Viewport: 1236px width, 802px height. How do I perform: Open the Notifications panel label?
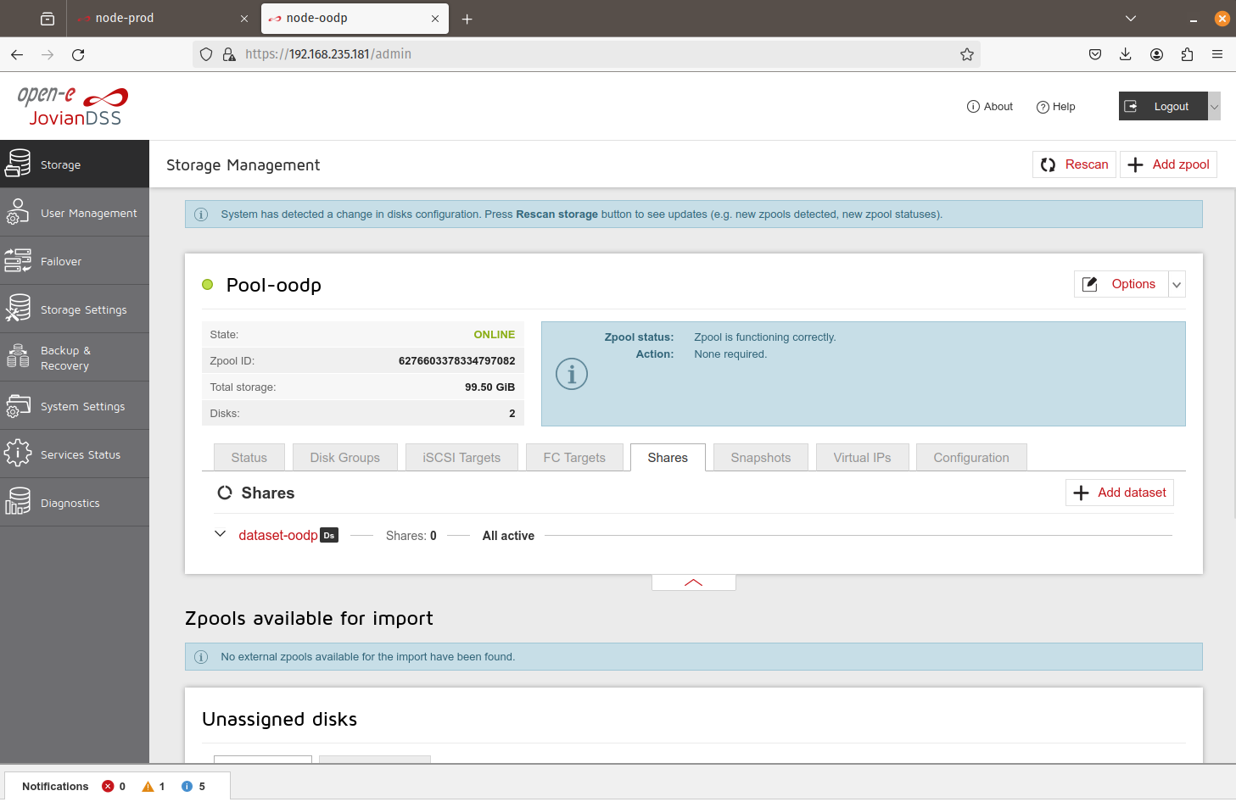click(x=55, y=787)
